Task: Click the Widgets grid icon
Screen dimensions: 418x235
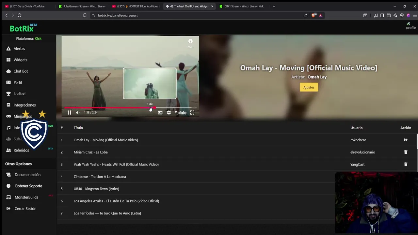Action: tap(8, 60)
